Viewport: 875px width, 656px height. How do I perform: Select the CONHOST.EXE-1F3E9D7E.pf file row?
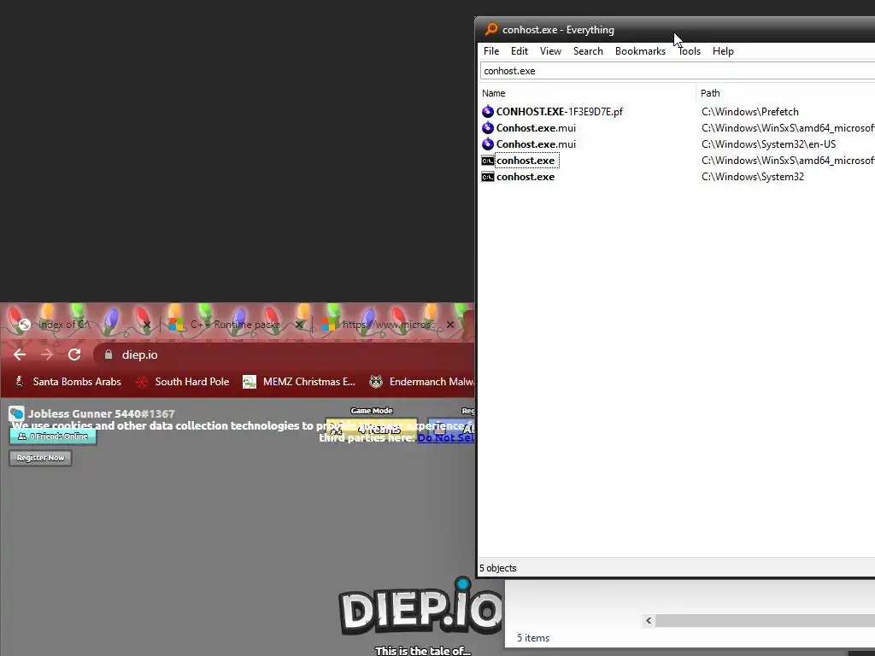tap(559, 112)
